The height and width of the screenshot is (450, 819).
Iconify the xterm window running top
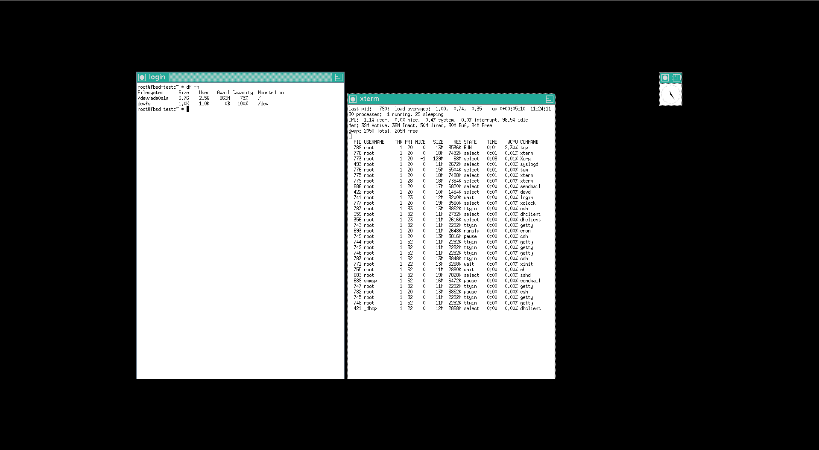pos(353,99)
